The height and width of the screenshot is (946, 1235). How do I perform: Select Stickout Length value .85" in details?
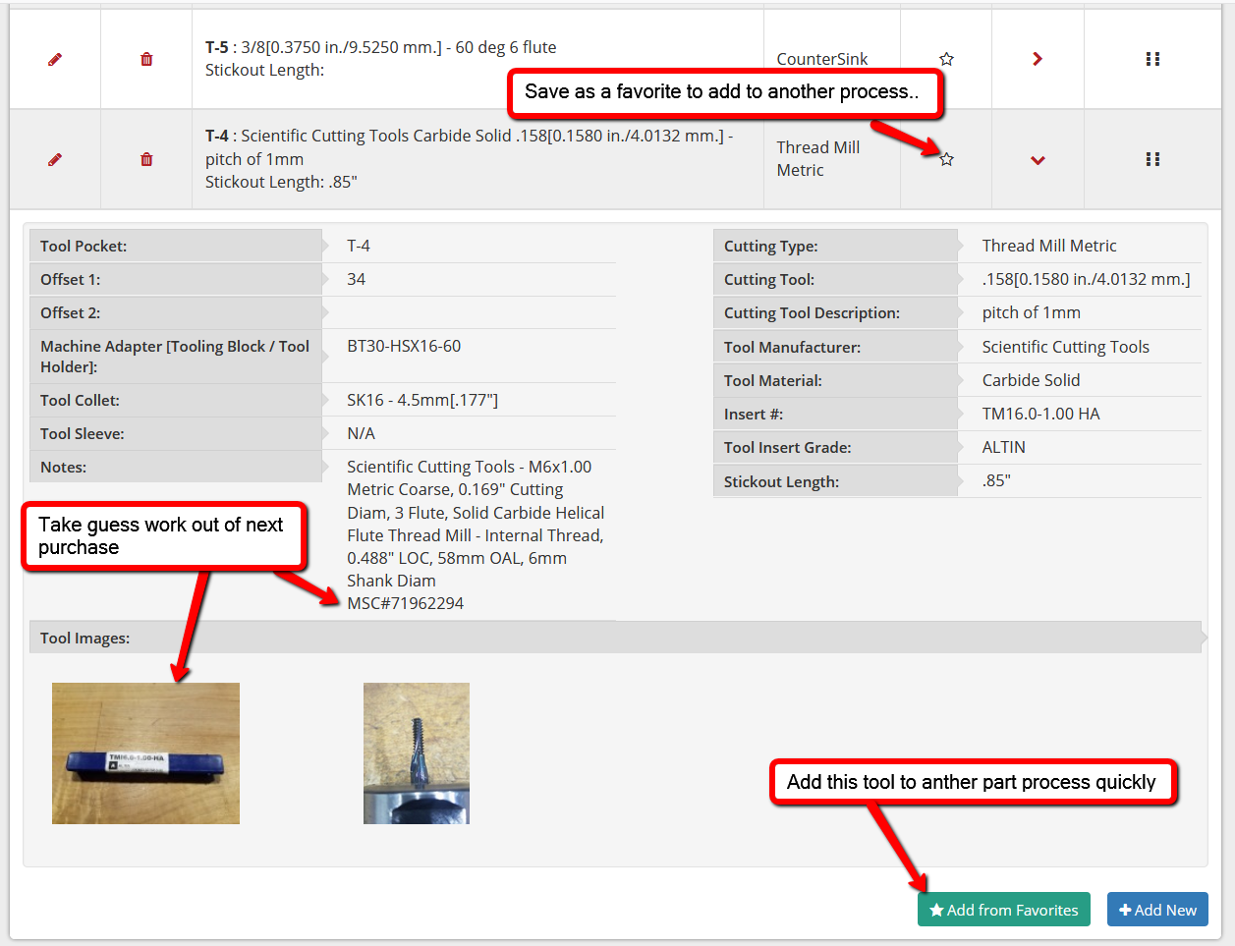pos(996,480)
